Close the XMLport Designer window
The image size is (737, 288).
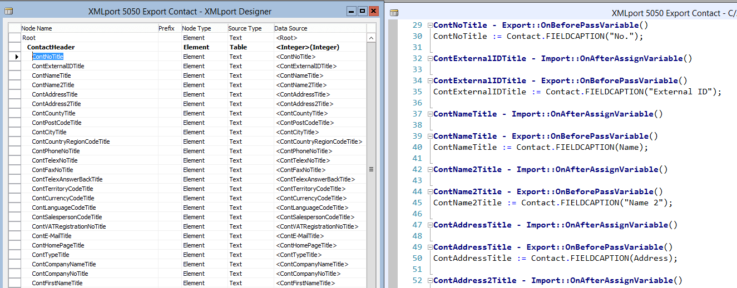point(373,11)
